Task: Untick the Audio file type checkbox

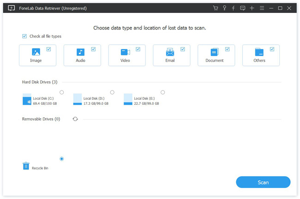Action: [x=93, y=48]
